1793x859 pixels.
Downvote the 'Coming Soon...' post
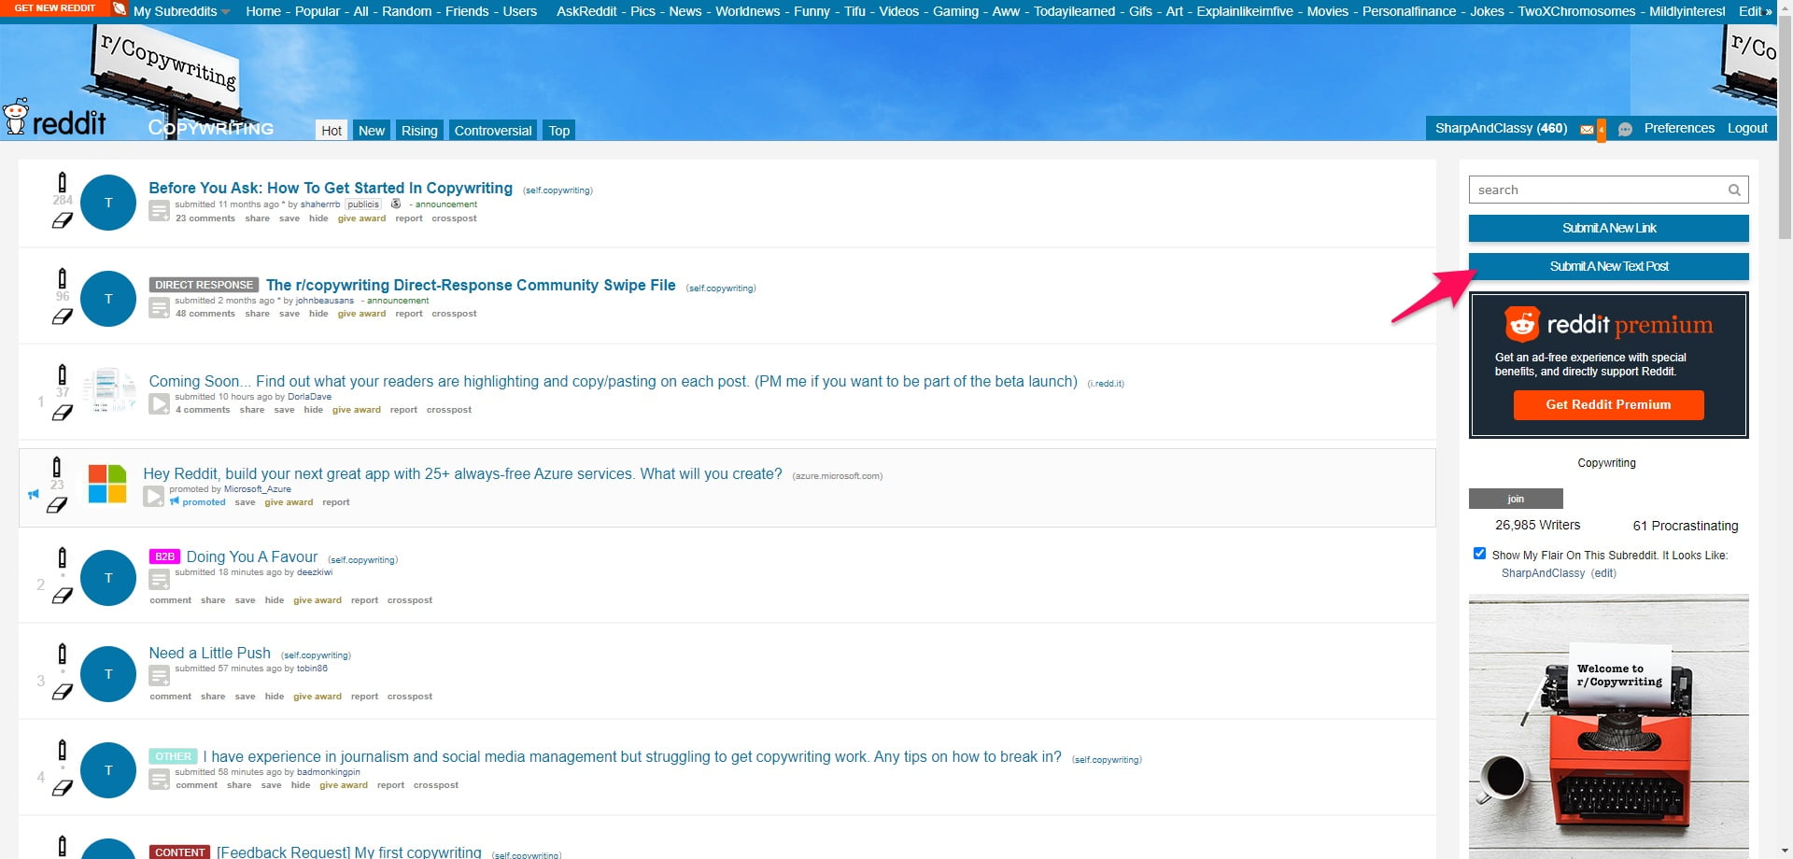(63, 414)
